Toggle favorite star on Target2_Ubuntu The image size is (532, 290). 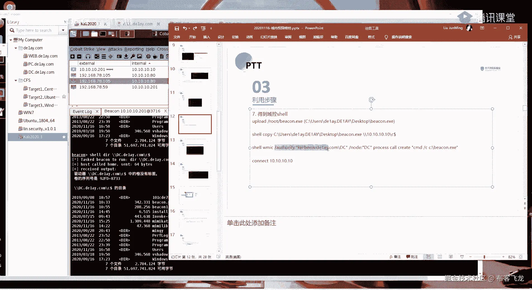tap(64, 97)
